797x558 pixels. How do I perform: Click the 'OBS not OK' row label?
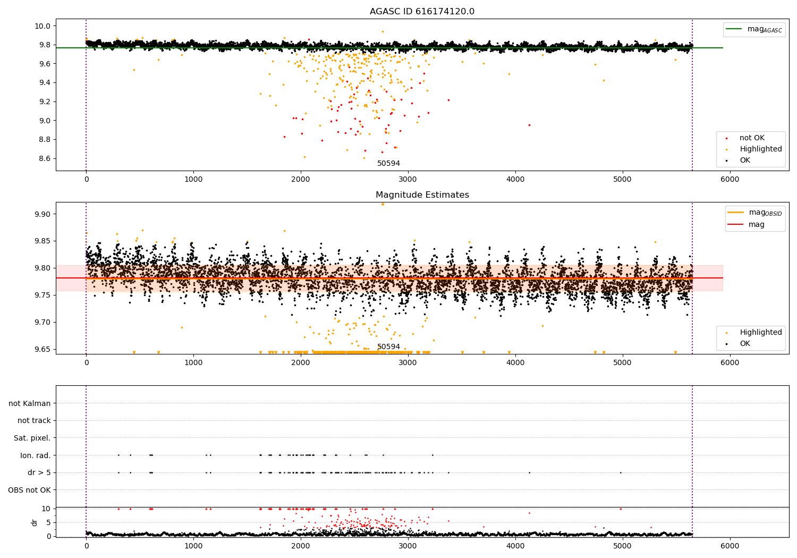[x=29, y=490]
